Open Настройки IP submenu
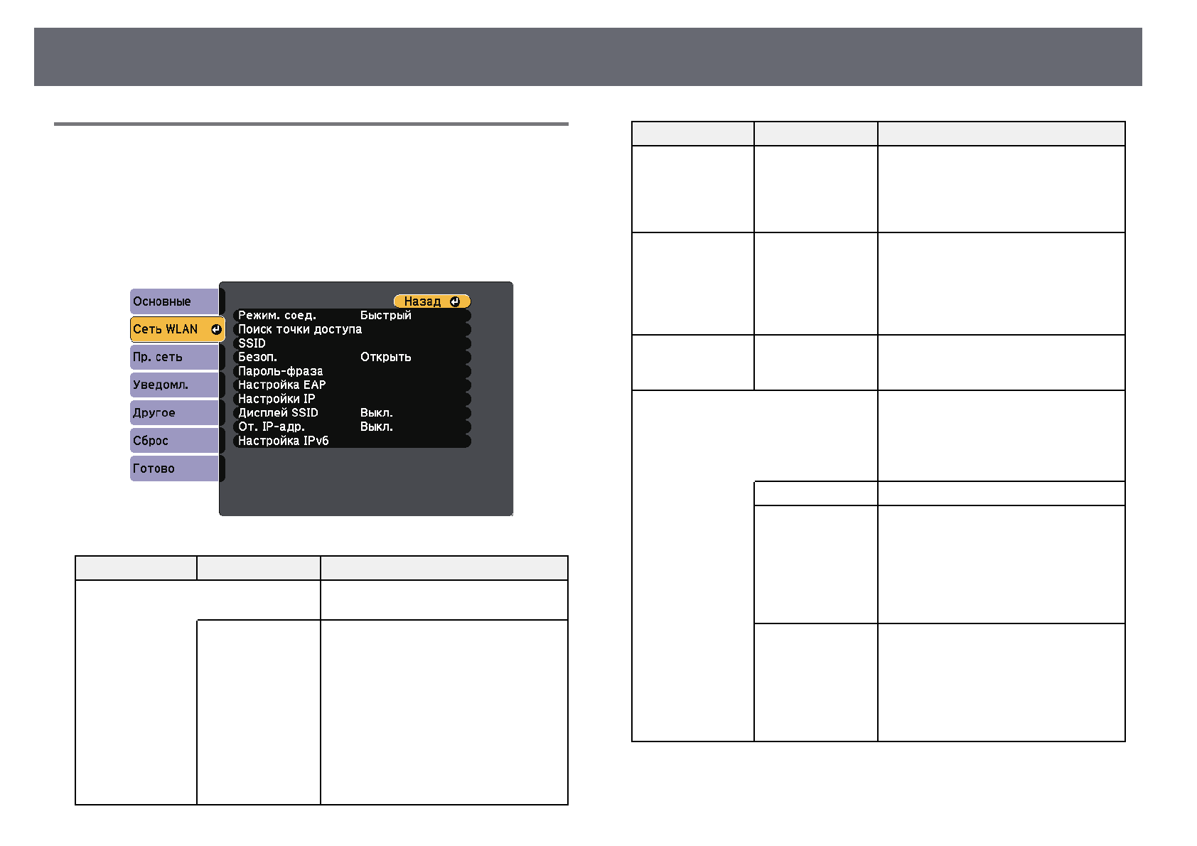The height and width of the screenshot is (846, 1197). 276,399
